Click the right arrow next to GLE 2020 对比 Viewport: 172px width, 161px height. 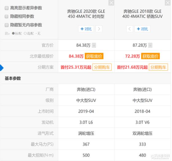click(99, 29)
